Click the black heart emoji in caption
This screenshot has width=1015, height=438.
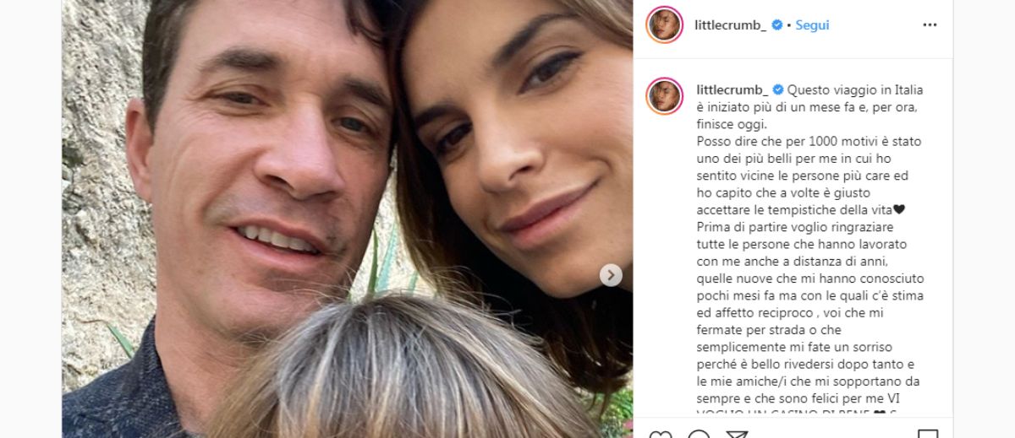tap(899, 209)
